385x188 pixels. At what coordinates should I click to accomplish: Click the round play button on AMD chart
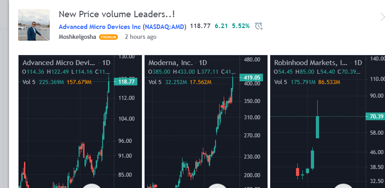(91, 186)
